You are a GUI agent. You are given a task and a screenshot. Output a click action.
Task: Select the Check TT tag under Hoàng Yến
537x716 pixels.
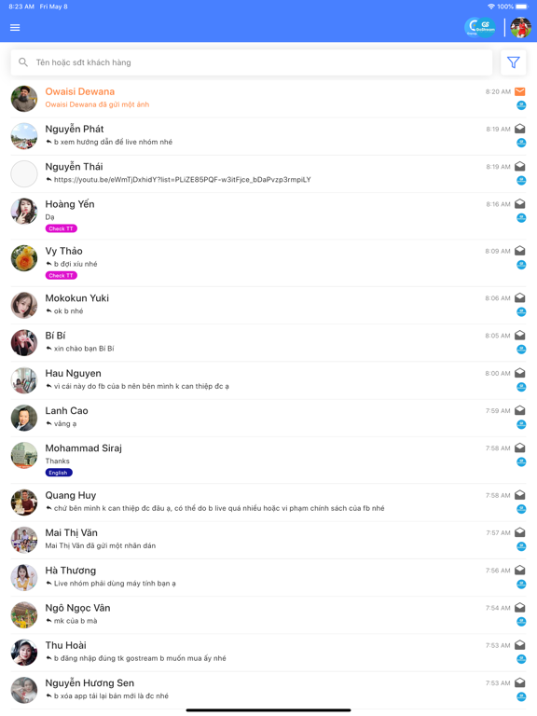click(x=62, y=228)
